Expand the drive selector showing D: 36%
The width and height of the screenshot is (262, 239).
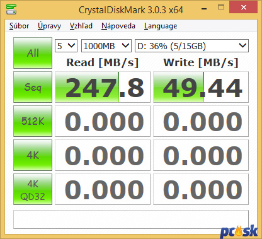(x=191, y=46)
